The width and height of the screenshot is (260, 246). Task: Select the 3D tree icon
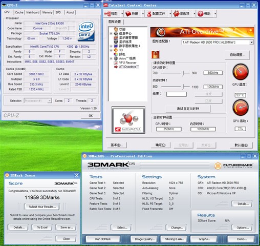(x=116, y=50)
